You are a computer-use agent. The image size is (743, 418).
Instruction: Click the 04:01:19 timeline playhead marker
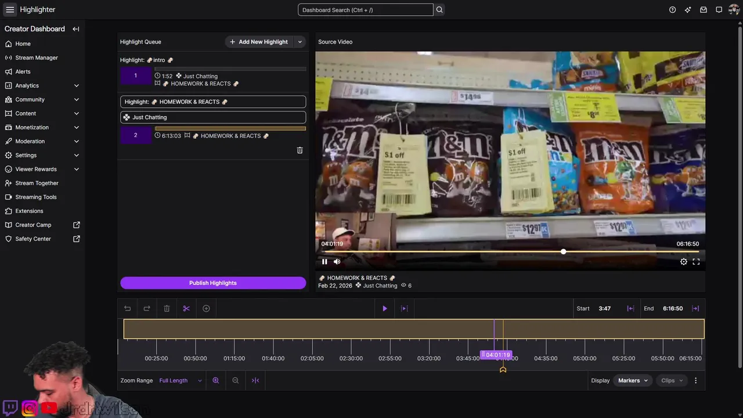coord(496,355)
